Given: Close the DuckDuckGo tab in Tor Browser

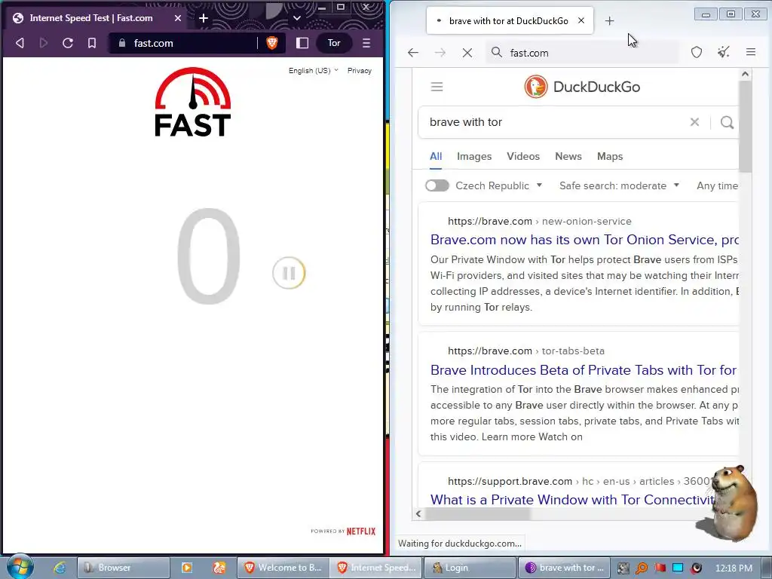Looking at the screenshot, I should click(x=581, y=20).
